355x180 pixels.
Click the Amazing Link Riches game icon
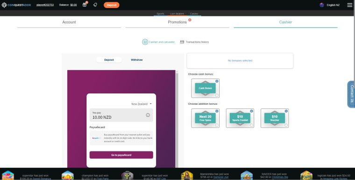coord(306,175)
